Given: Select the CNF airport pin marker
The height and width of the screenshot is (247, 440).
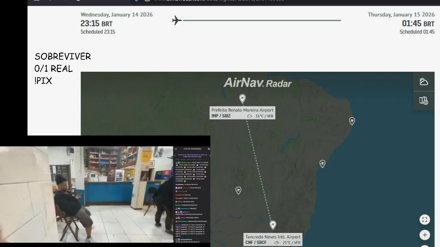Looking at the screenshot, I should [273, 225].
